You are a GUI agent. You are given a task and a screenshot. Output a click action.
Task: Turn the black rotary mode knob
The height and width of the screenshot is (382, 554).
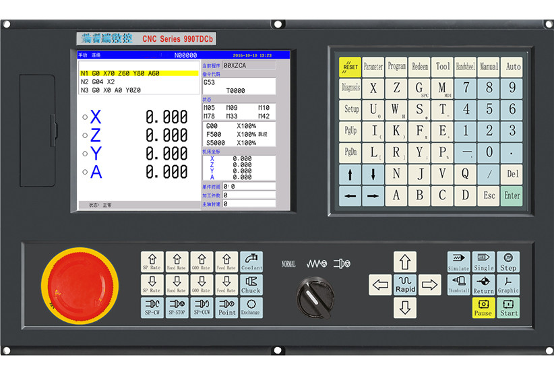coord(314,295)
